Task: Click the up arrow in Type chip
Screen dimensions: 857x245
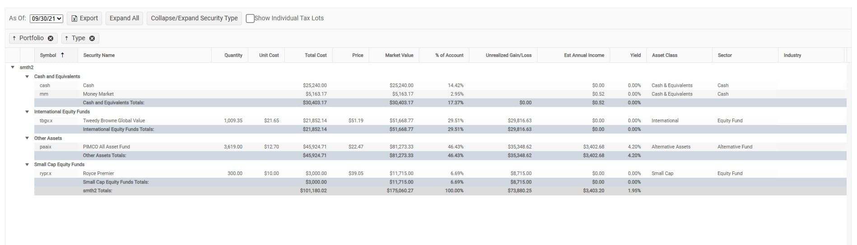Action: [67, 38]
